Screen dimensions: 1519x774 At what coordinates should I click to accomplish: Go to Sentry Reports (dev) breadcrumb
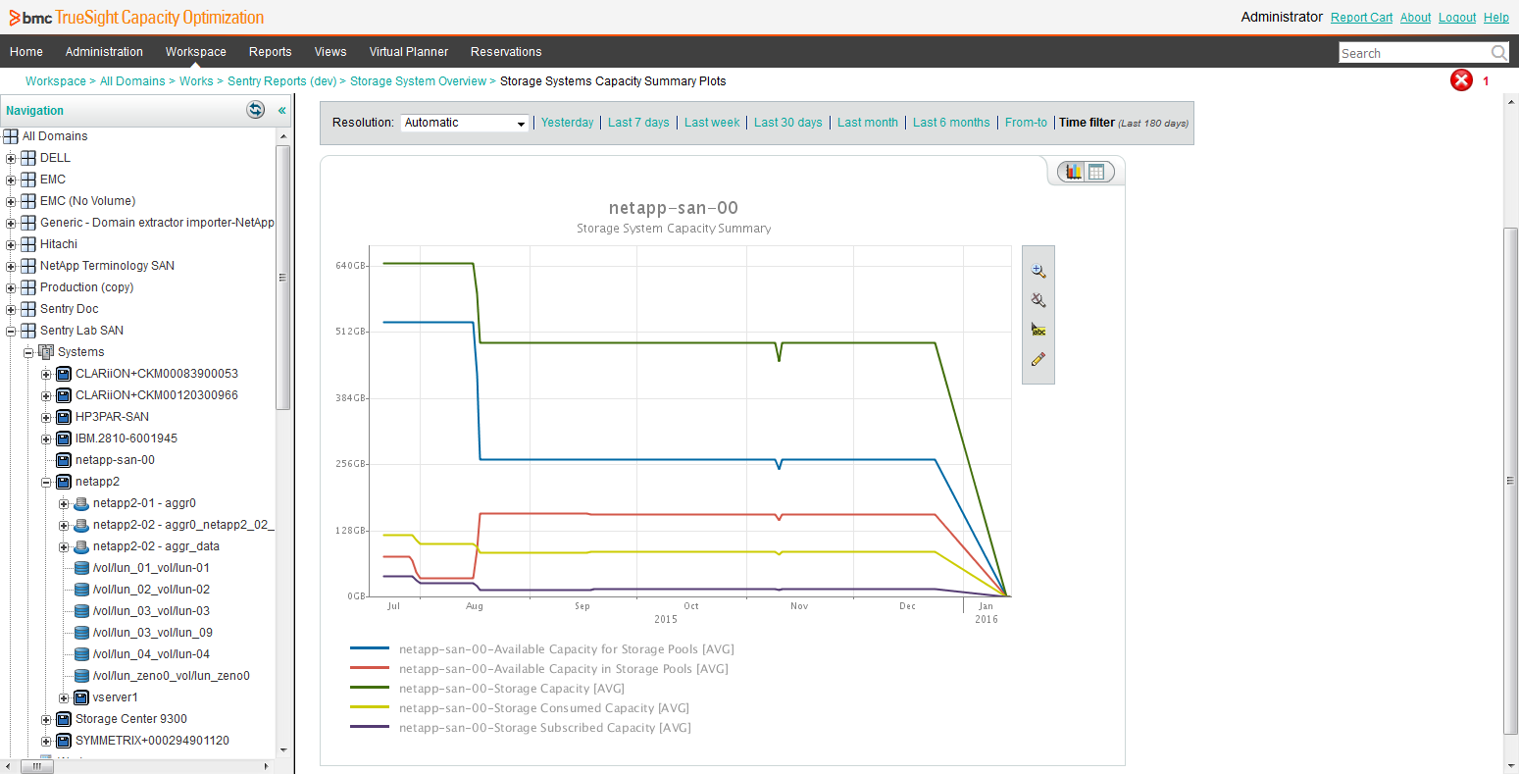click(x=282, y=81)
